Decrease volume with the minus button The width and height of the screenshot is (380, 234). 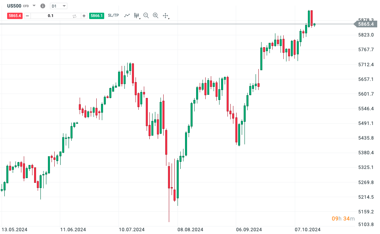pyautogui.click(x=27, y=16)
